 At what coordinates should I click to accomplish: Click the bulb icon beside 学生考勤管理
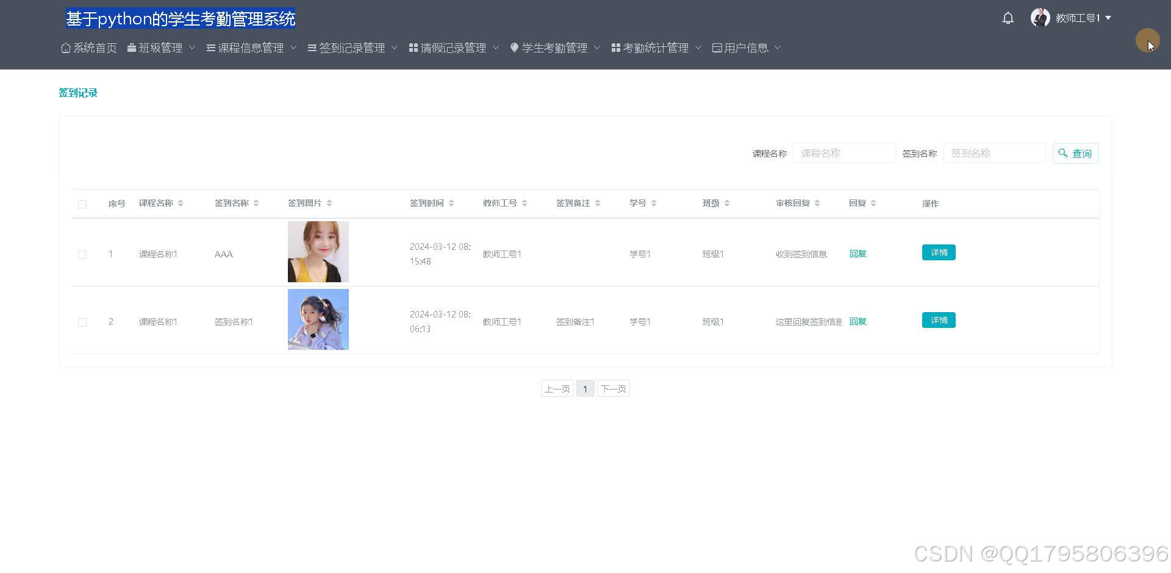click(514, 48)
